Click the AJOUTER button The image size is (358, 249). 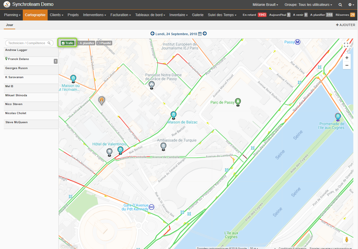(x=345, y=25)
